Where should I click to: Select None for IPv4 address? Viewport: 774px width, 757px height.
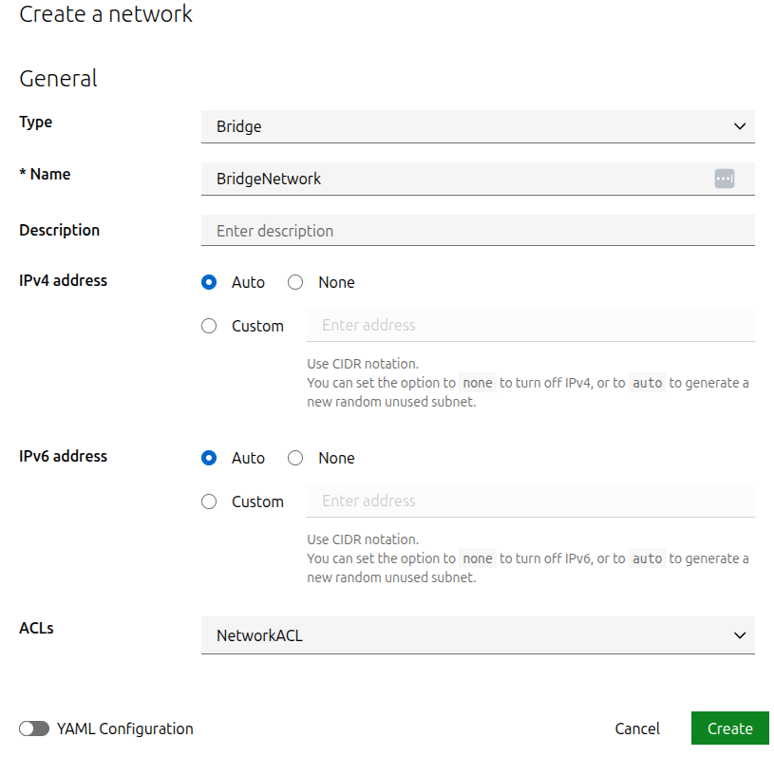click(x=295, y=282)
